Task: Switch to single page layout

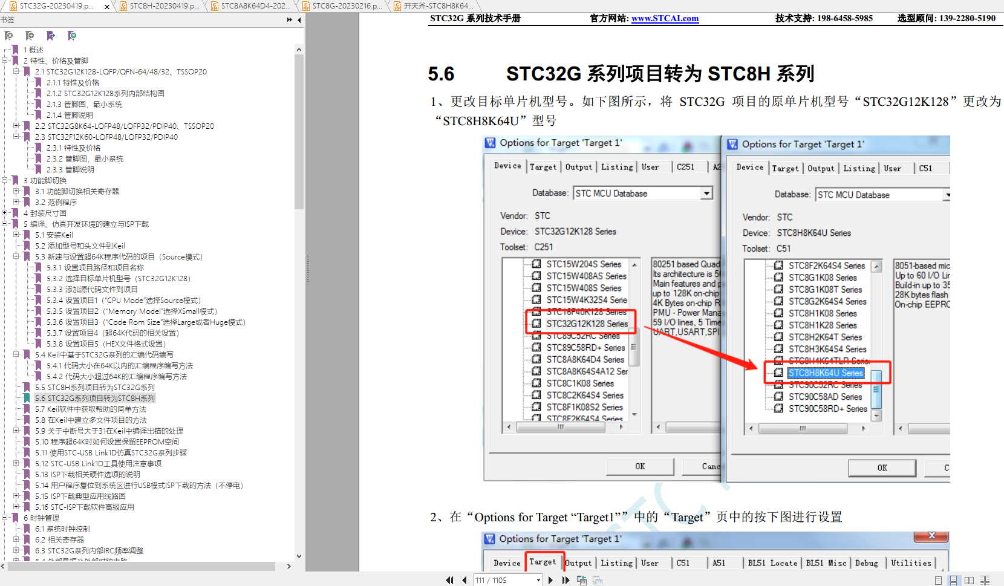Action: [x=938, y=580]
